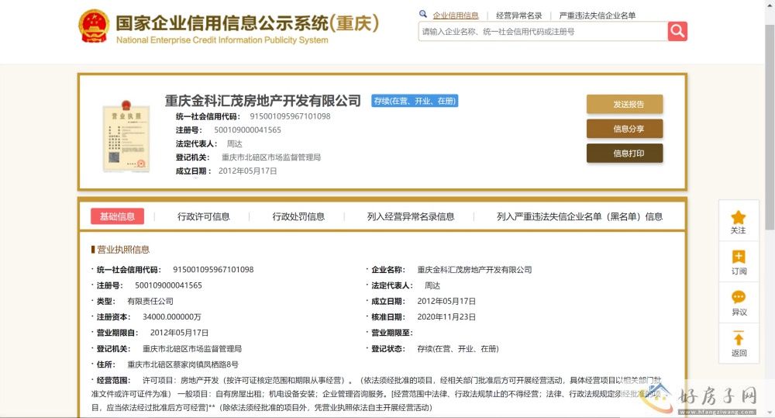Click the 订阅 subscribe plus icon
The image size is (775, 418).
point(739,257)
